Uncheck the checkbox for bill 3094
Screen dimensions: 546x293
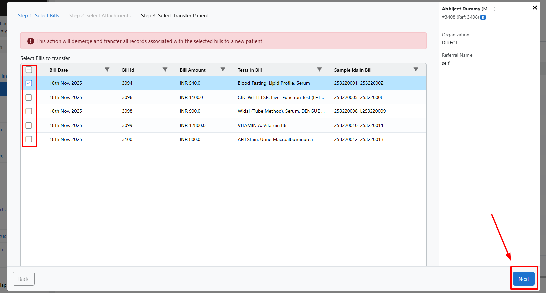click(x=29, y=83)
